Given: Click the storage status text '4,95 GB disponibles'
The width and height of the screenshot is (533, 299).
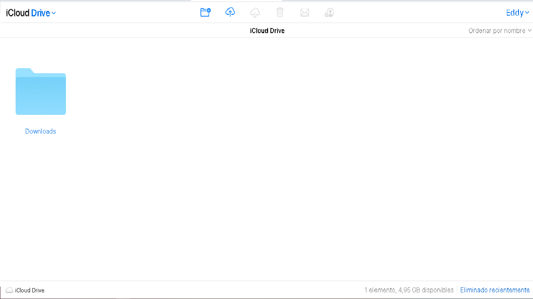Looking at the screenshot, I should click(426, 290).
